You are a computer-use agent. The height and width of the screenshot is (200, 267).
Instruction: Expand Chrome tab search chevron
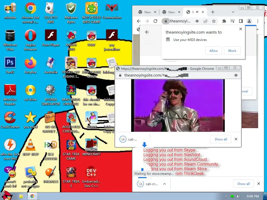click(233, 12)
